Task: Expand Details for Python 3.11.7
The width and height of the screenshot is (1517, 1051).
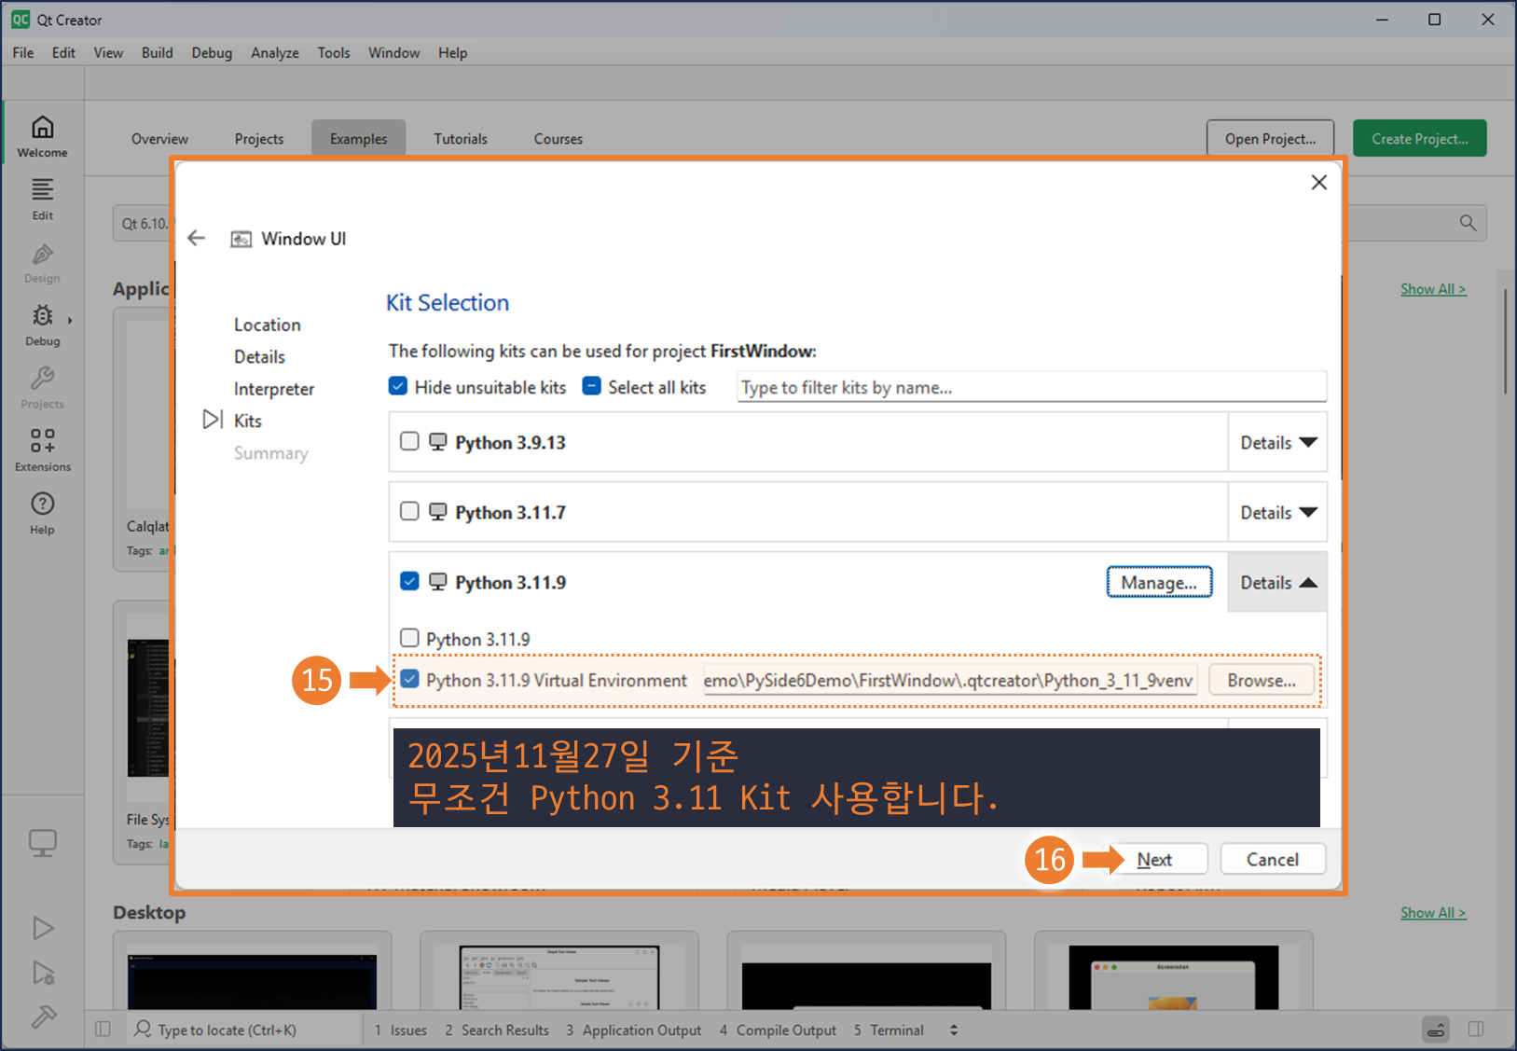Action: (1277, 513)
